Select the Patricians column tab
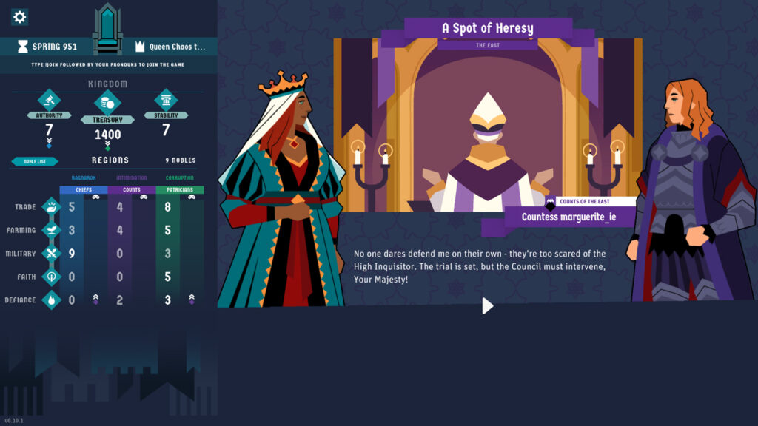Image resolution: width=758 pixels, height=426 pixels. pos(180,190)
